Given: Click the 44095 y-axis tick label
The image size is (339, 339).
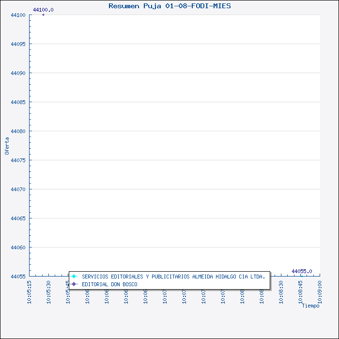Looking at the screenshot, I should tap(18, 44).
